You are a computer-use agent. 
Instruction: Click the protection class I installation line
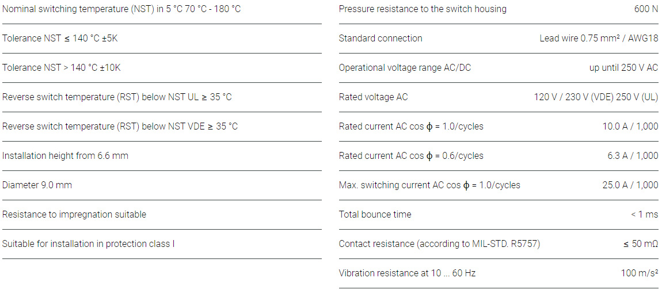pyautogui.click(x=88, y=244)
